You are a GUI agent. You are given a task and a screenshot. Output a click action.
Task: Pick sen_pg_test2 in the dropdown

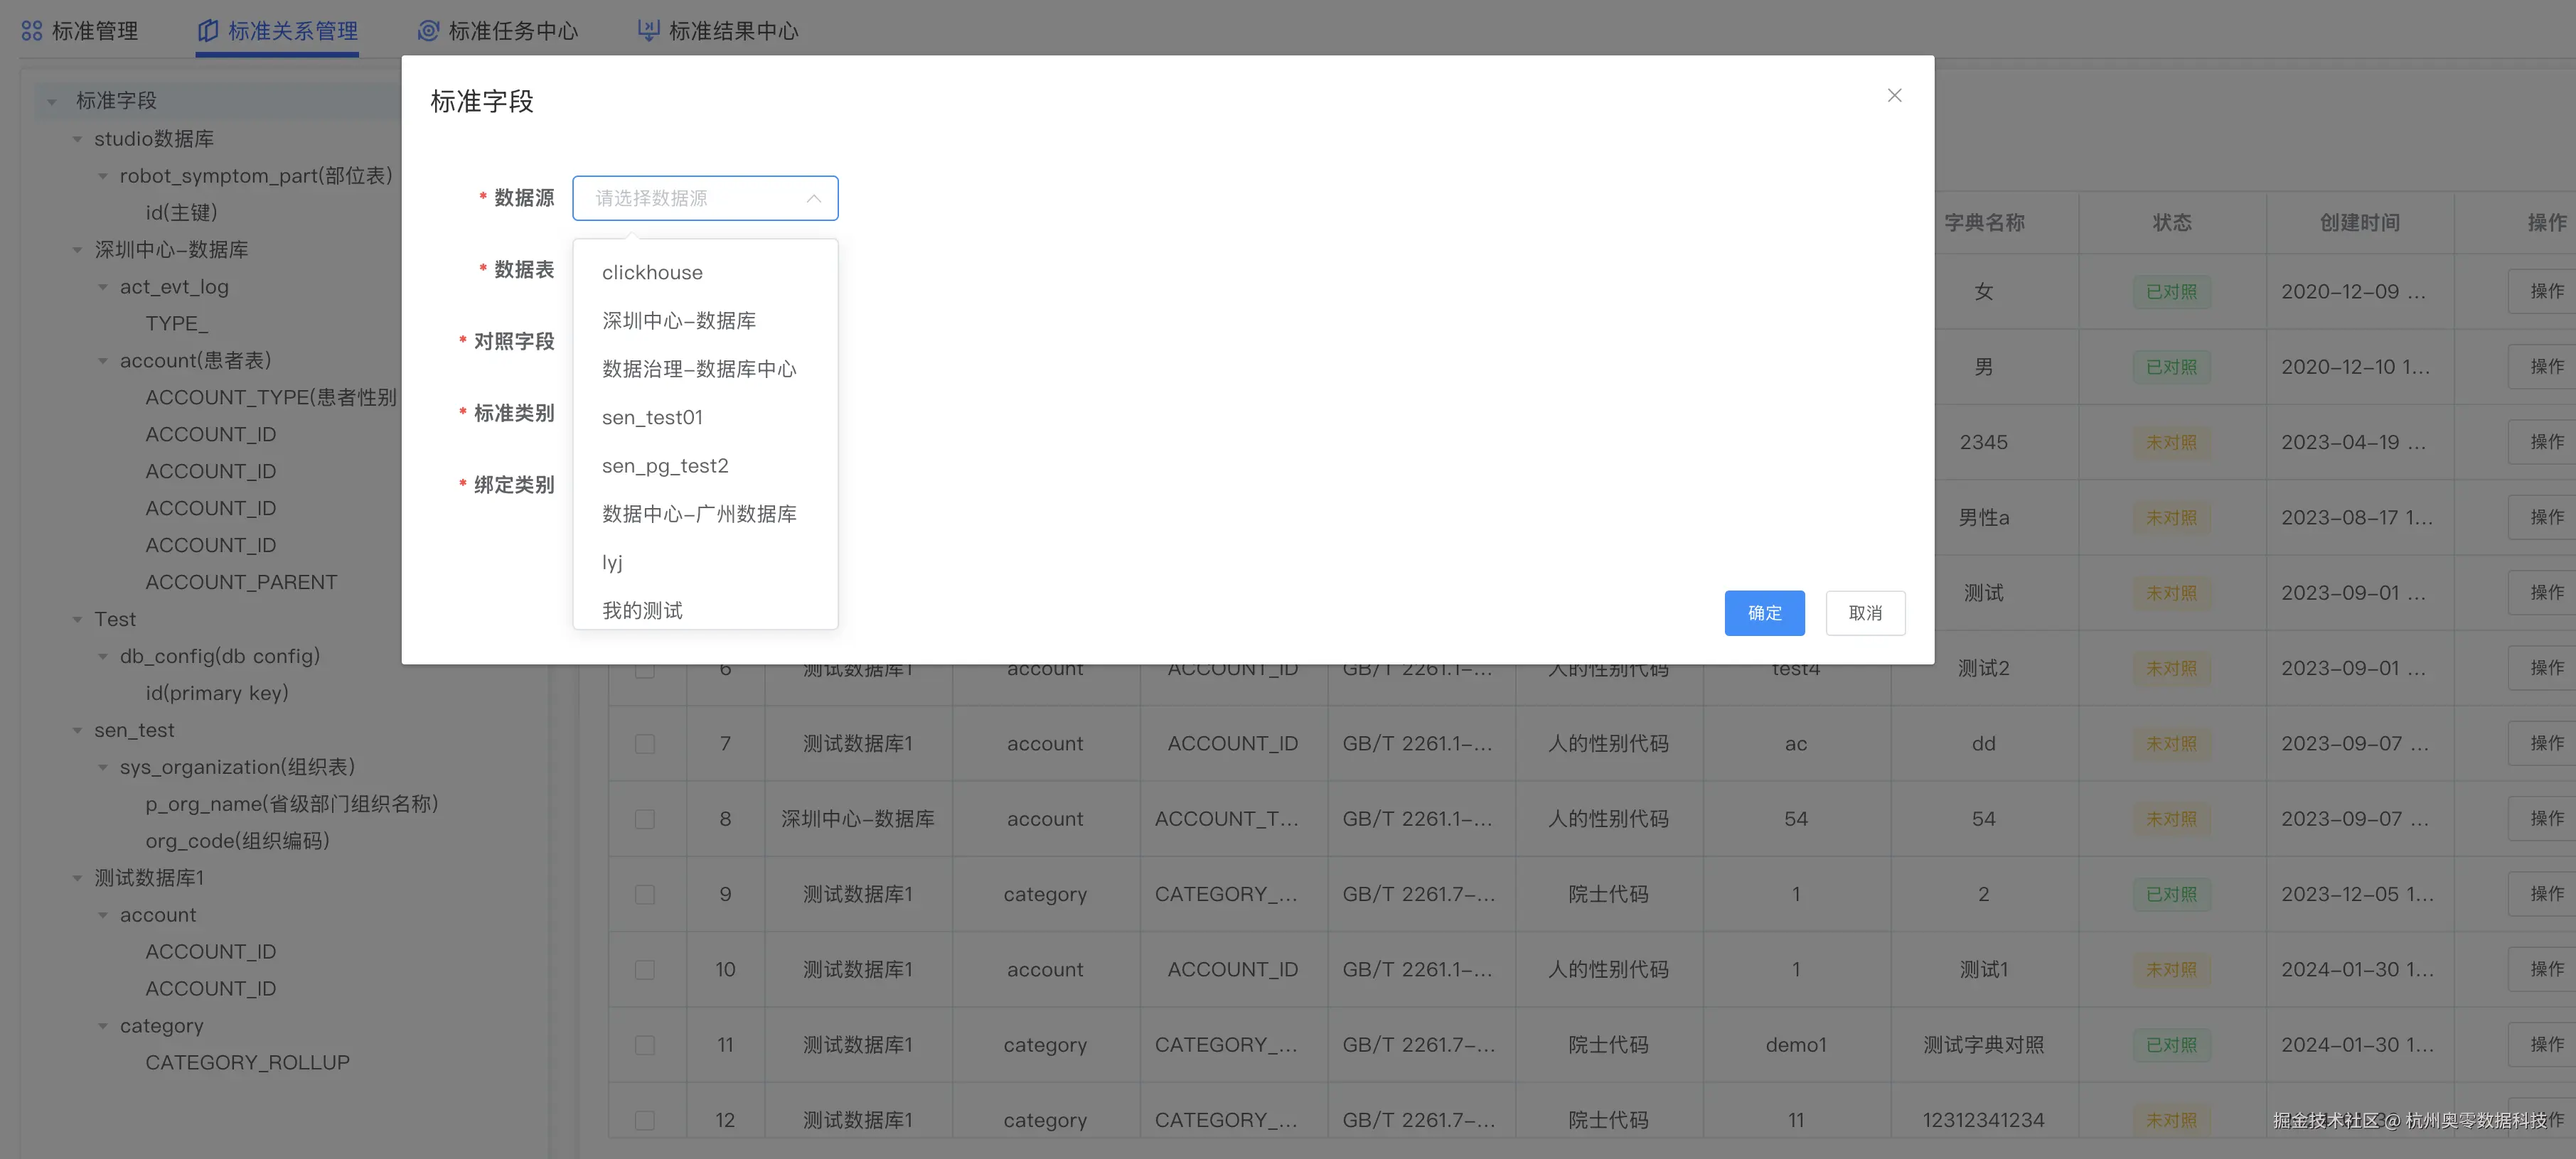click(665, 467)
